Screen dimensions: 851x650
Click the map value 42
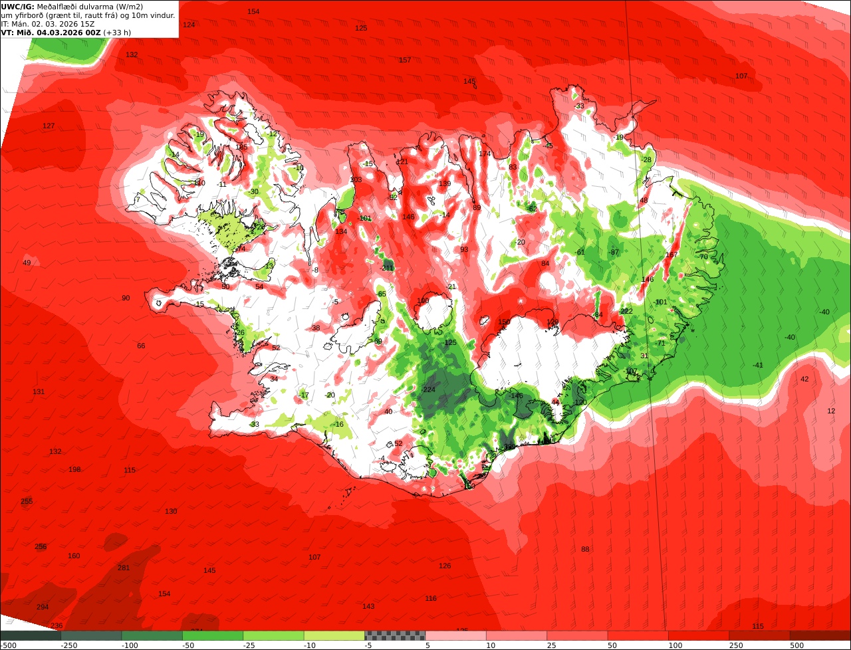[x=804, y=379]
